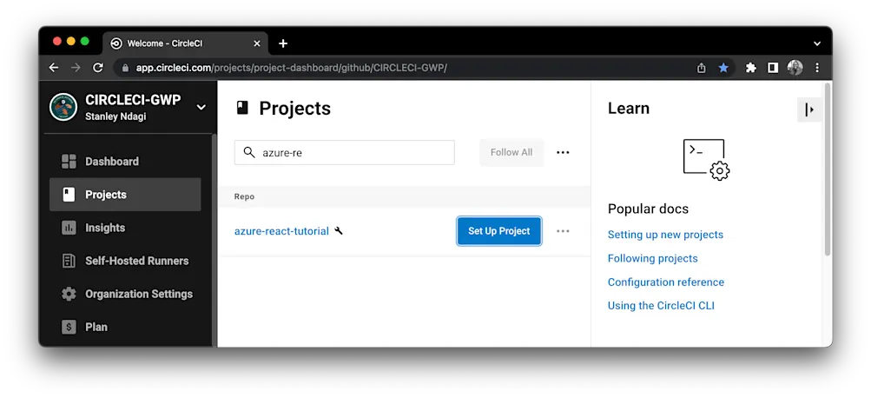Screen dimensions: 871x398
Task: Click the Repo column header
Action: coord(244,196)
